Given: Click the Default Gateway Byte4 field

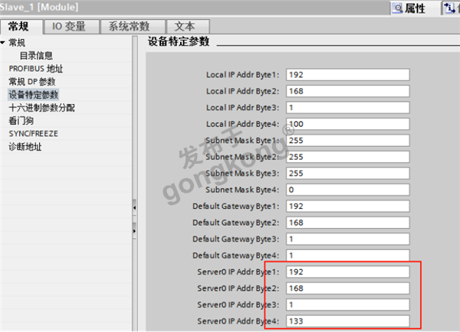Looking at the screenshot, I should coord(347,256).
